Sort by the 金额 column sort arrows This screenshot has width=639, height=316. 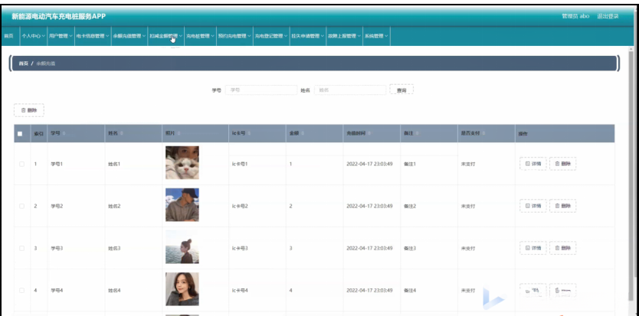pos(303,134)
